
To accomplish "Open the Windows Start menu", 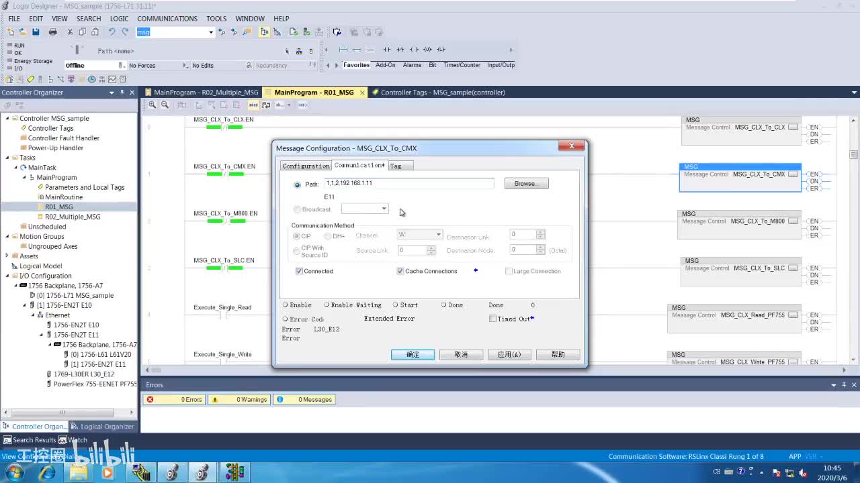I will (13, 472).
